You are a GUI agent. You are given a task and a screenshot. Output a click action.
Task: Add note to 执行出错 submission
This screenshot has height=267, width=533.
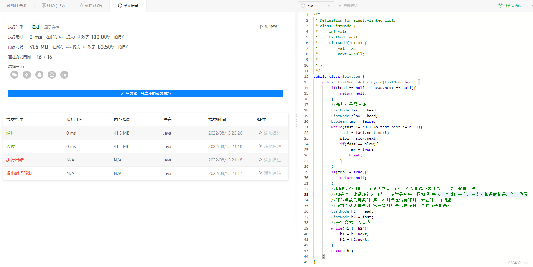(270, 160)
